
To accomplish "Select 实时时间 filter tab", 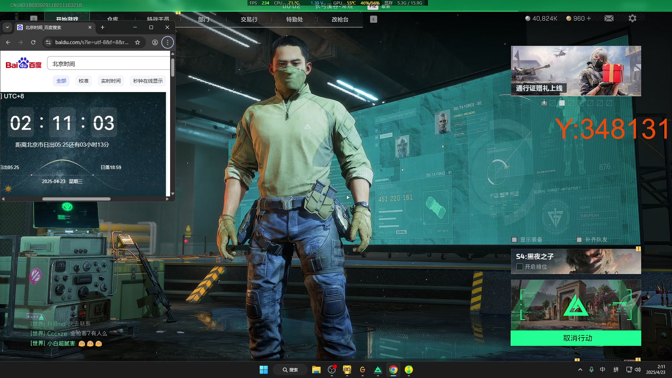I will point(111,81).
